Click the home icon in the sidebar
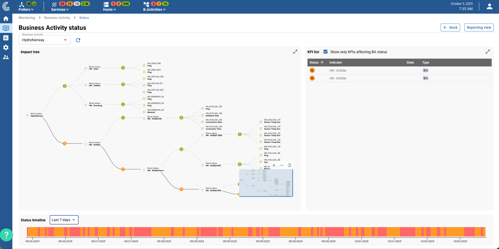The image size is (499, 249). 6,19
